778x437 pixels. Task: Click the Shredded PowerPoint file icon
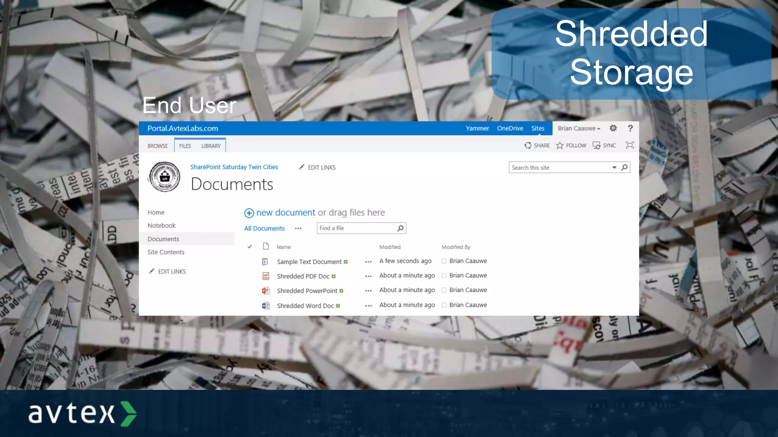266,291
